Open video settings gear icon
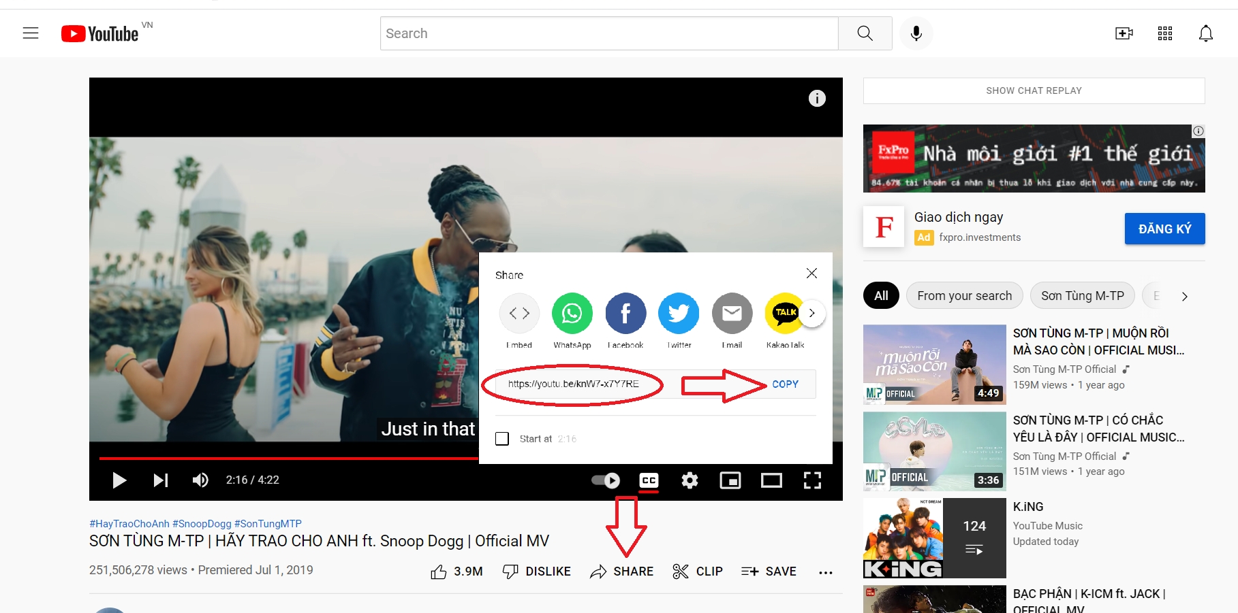This screenshot has height=613, width=1238. (690, 481)
